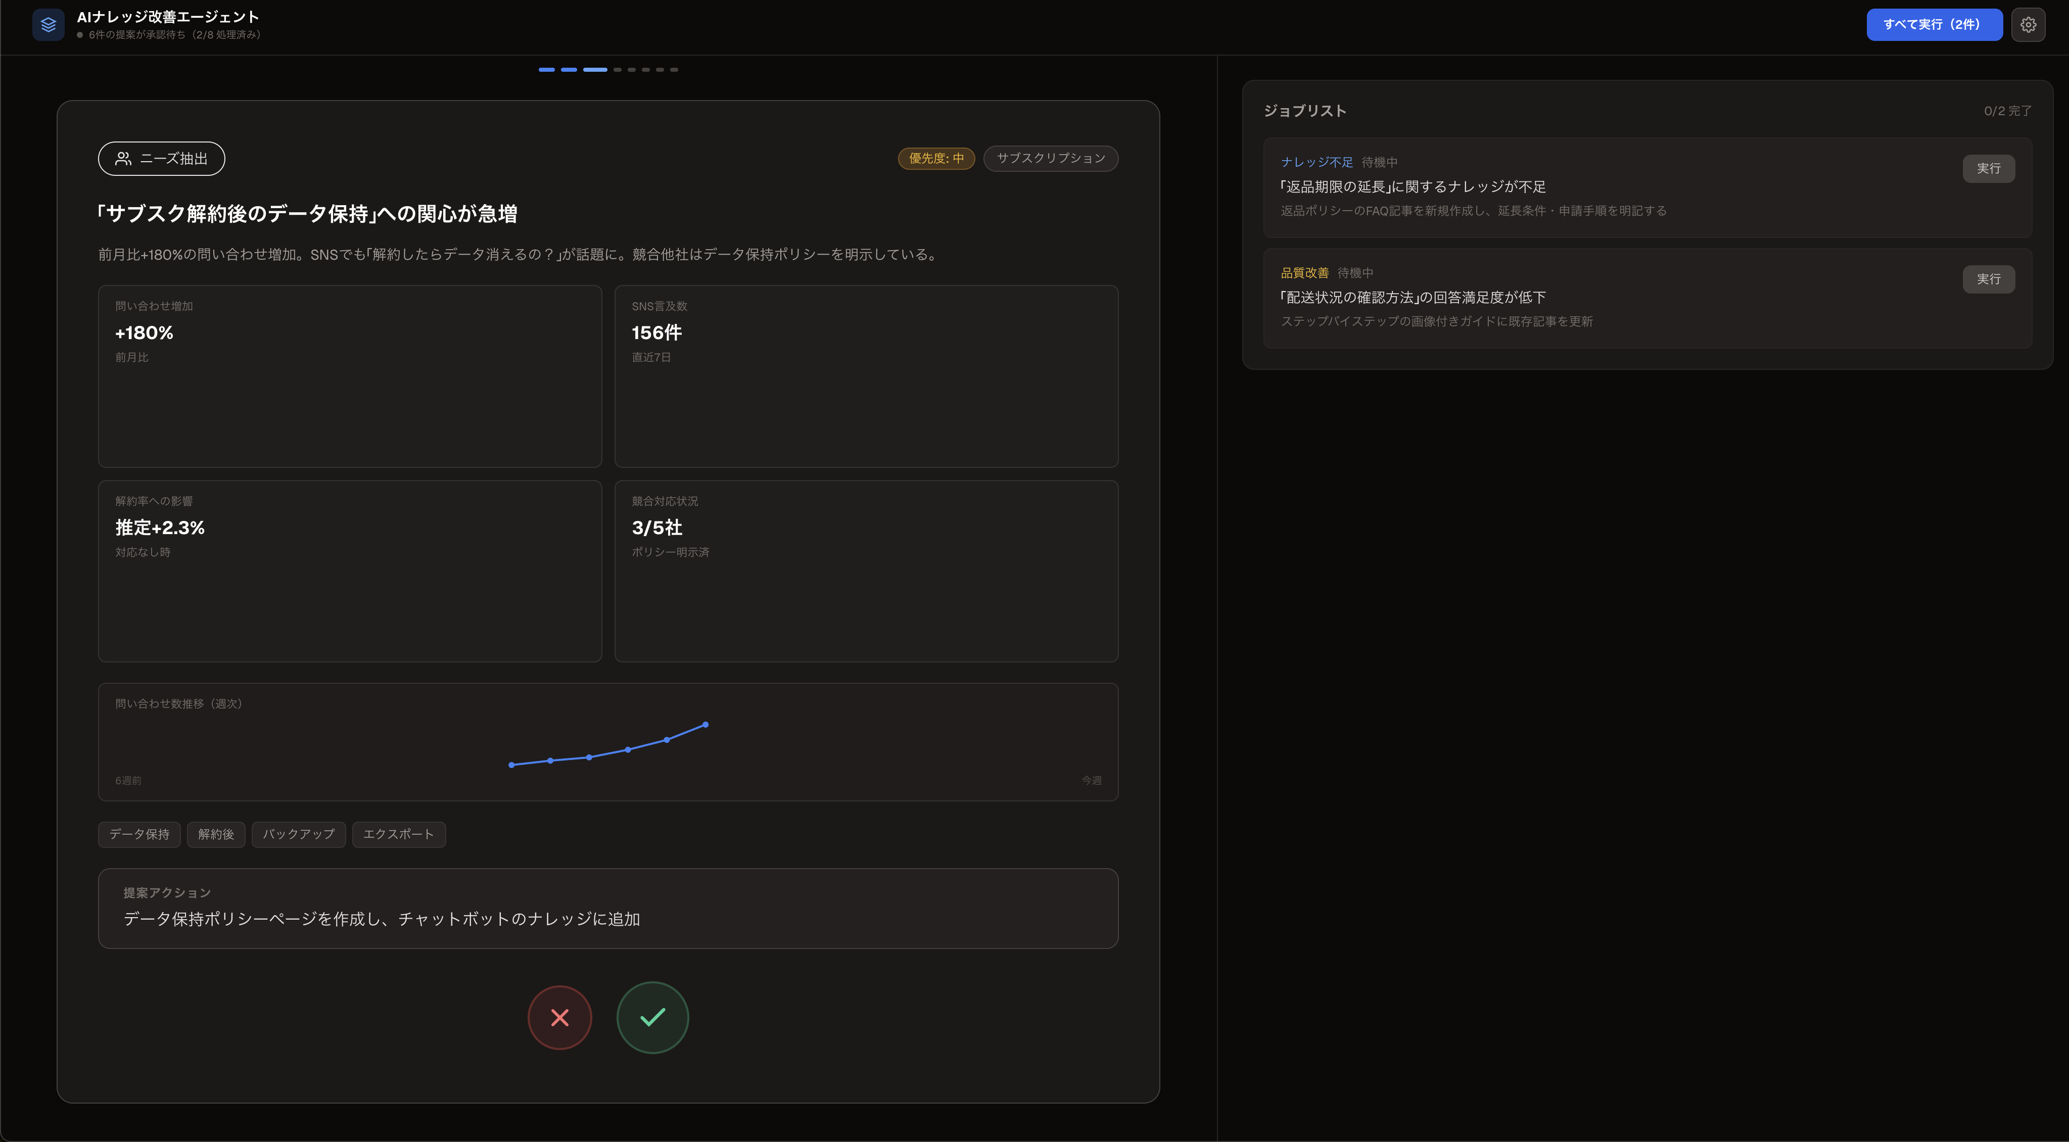This screenshot has width=2069, height=1142.
Task: Open the 優先度: 中 priority badge
Action: tap(936, 158)
